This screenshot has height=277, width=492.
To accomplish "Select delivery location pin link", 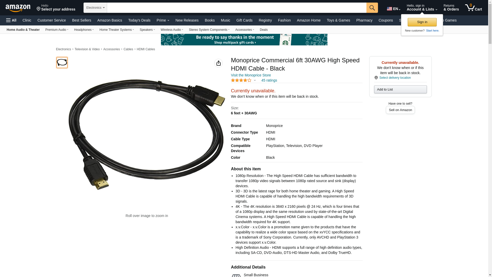I will click(393, 78).
